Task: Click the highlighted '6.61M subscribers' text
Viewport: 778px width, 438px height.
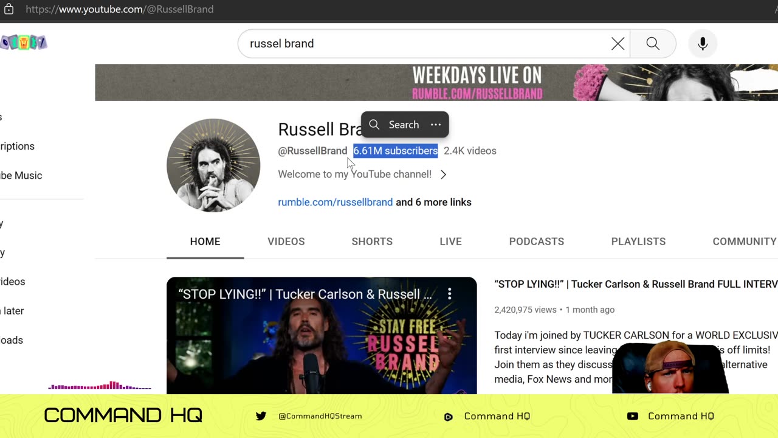Action: [396, 151]
